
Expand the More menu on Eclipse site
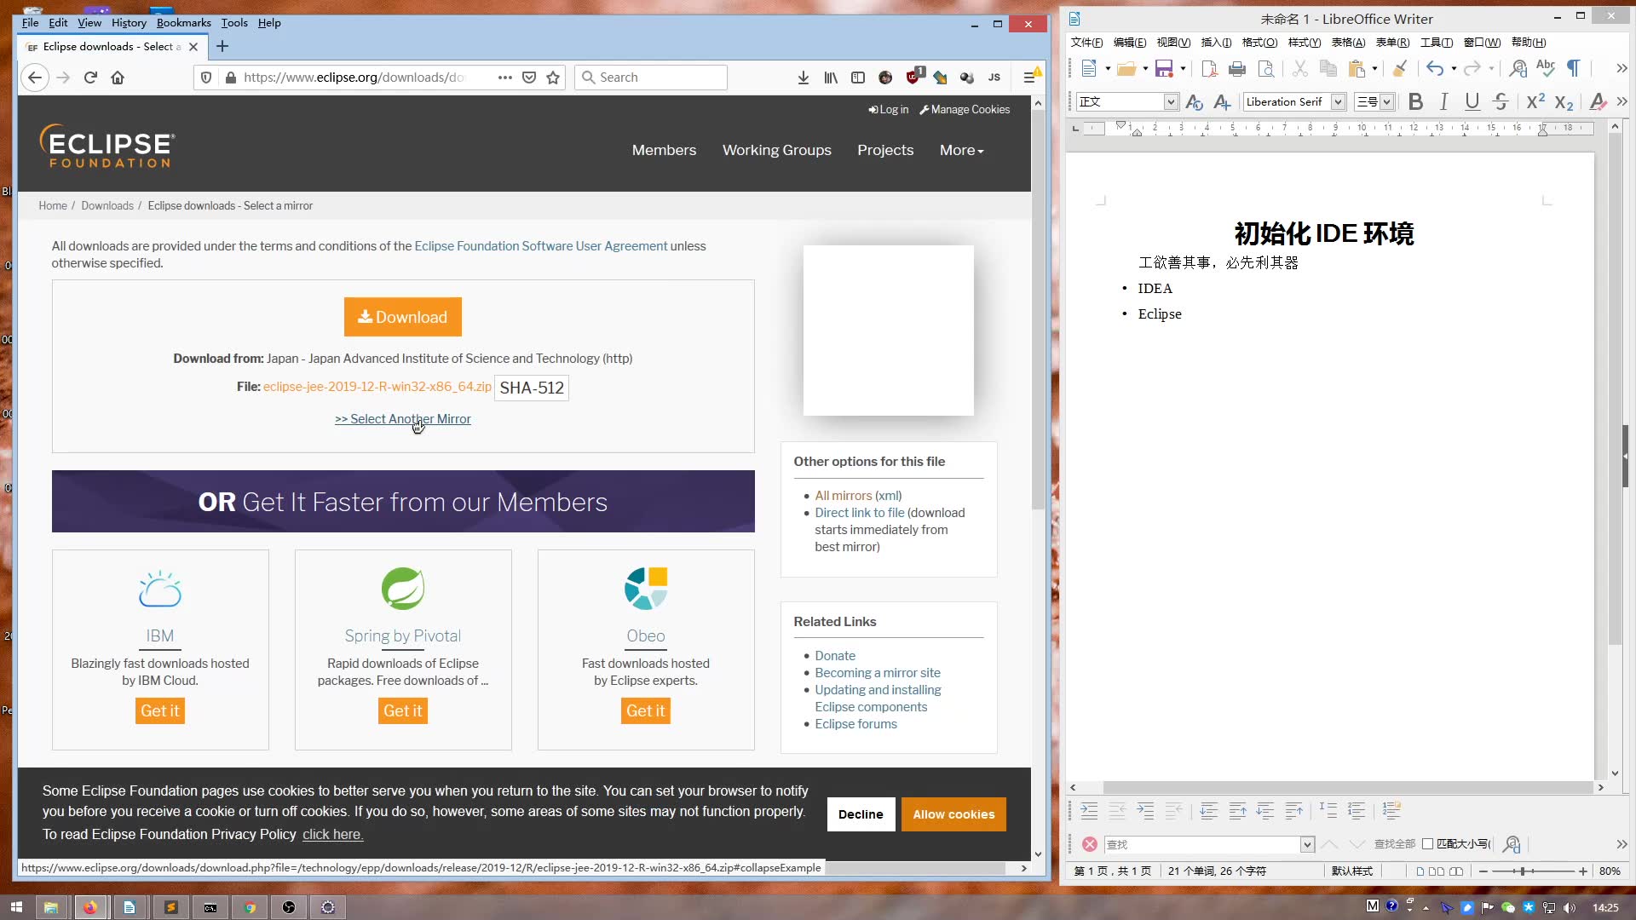coord(961,150)
